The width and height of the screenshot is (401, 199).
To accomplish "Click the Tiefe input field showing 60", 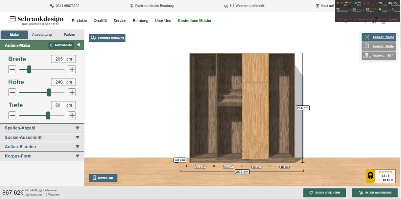I will (63, 105).
